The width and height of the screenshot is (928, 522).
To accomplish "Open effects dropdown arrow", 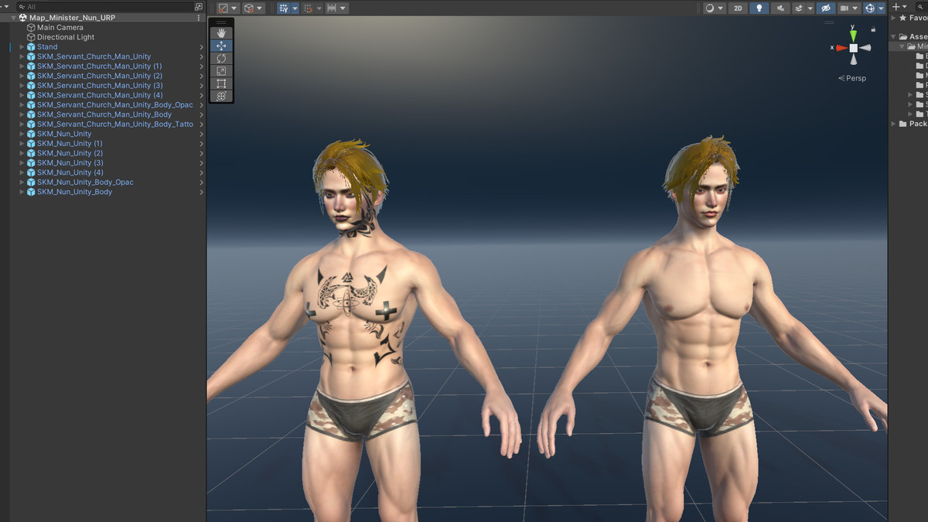I will coord(810,8).
